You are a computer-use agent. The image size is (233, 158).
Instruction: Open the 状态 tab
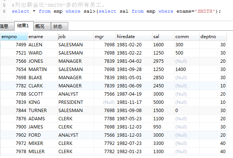click(x=60, y=27)
